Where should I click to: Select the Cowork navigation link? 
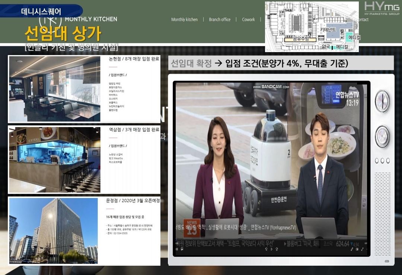pyautogui.click(x=248, y=20)
